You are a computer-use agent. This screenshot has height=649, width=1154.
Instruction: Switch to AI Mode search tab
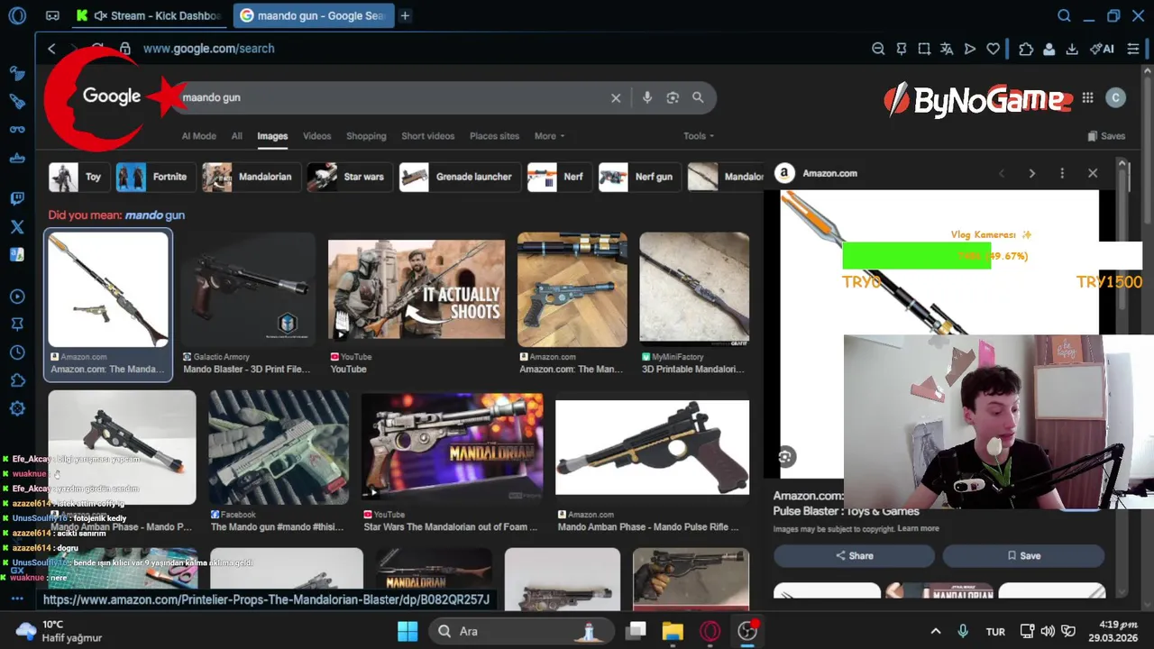pos(199,136)
